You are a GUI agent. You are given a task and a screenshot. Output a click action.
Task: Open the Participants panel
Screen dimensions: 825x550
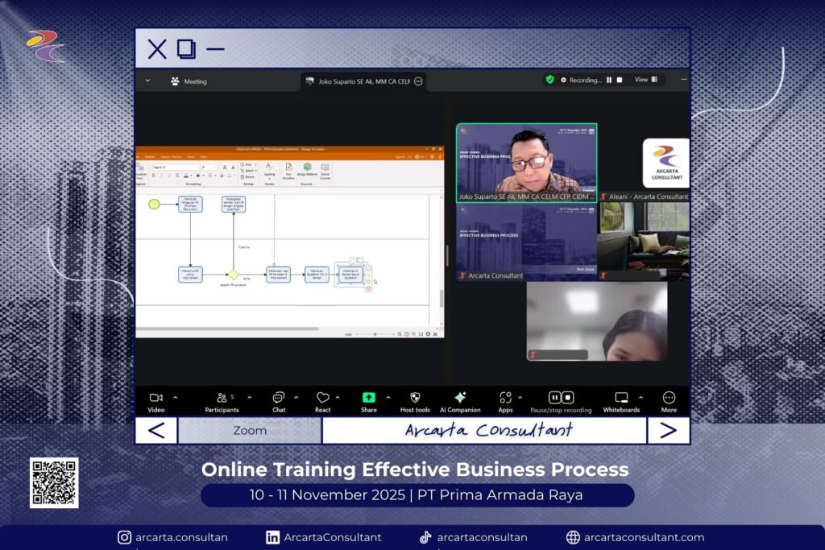pyautogui.click(x=222, y=398)
